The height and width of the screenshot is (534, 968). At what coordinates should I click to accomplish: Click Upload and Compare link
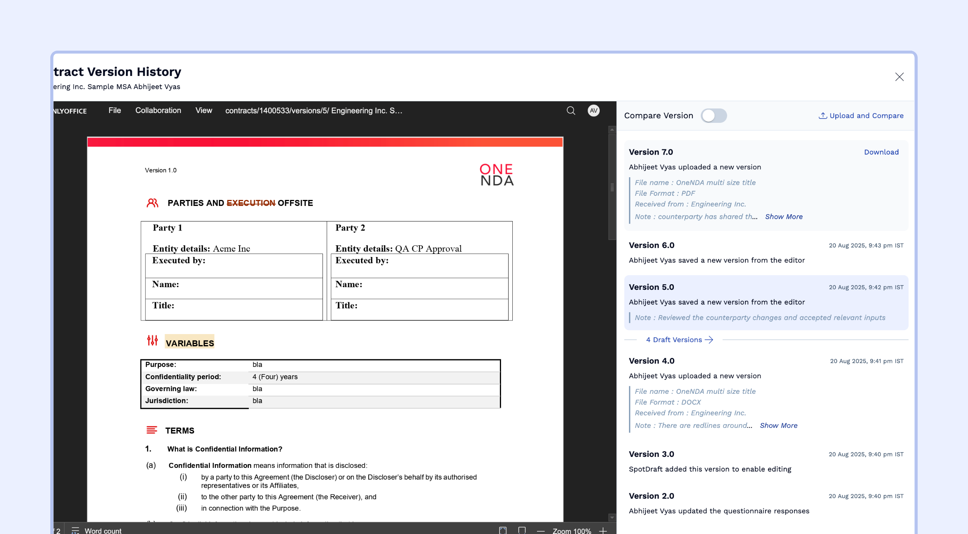(x=861, y=116)
